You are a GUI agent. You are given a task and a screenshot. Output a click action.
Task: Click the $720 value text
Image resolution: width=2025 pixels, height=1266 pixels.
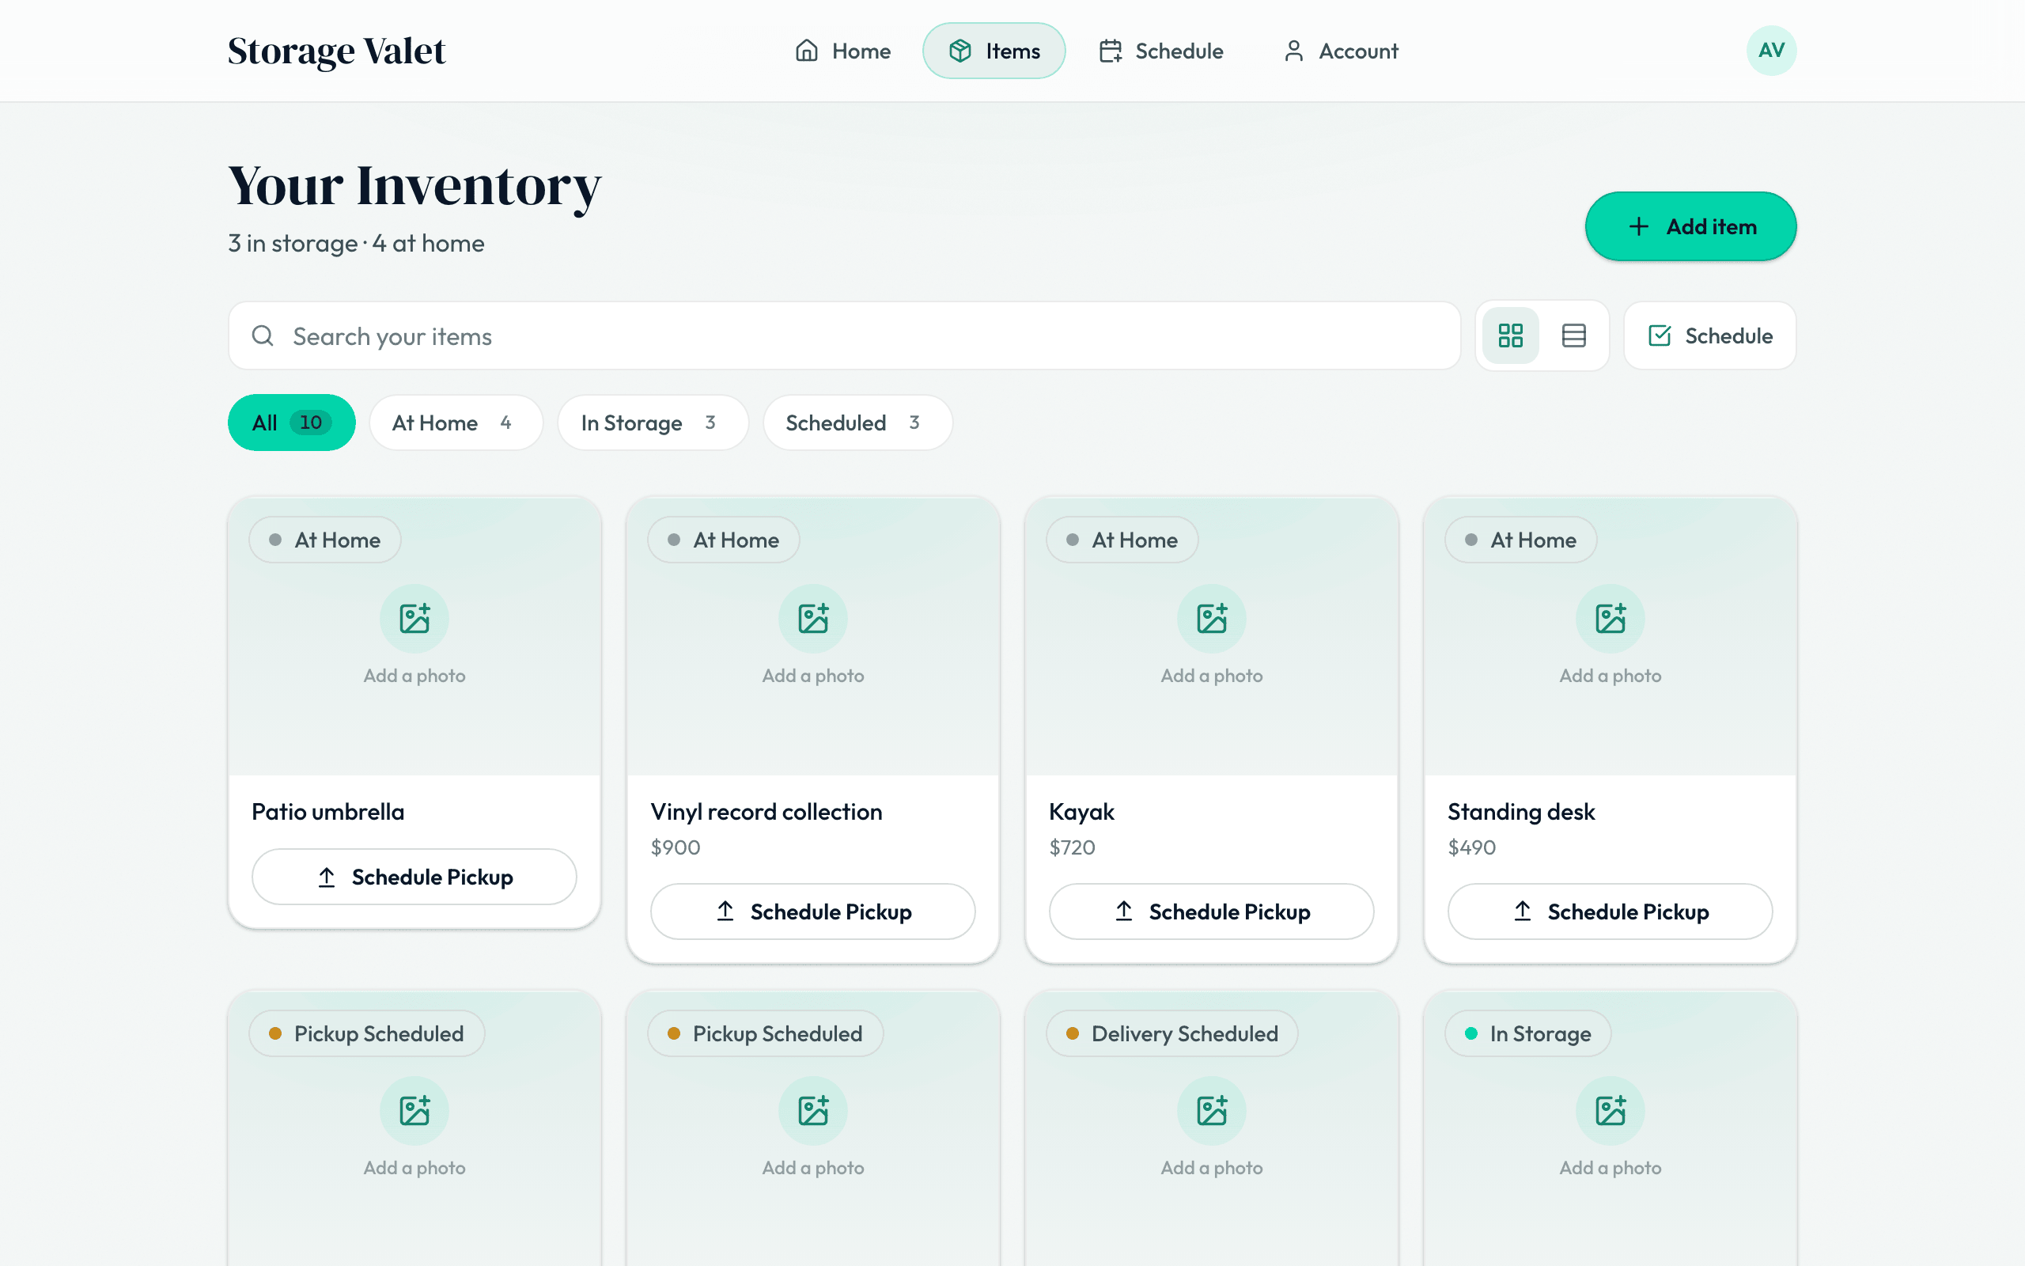click(1072, 847)
